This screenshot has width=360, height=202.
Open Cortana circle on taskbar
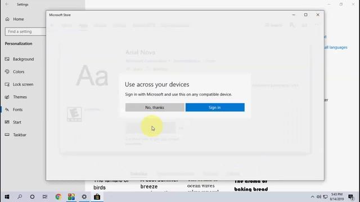click(32, 197)
